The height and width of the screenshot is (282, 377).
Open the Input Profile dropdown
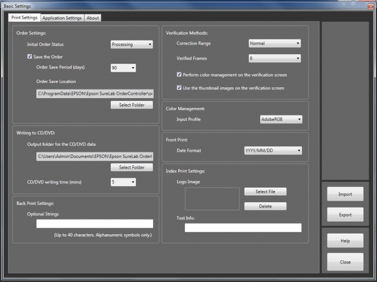[x=281, y=119]
